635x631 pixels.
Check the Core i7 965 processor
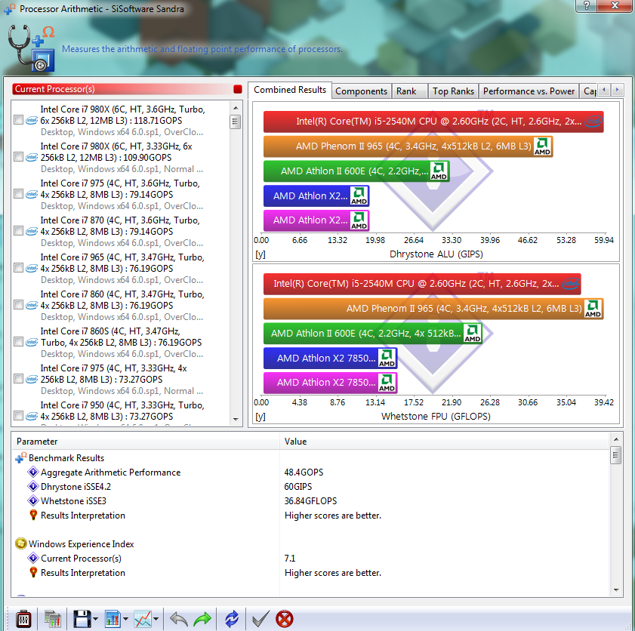18,267
